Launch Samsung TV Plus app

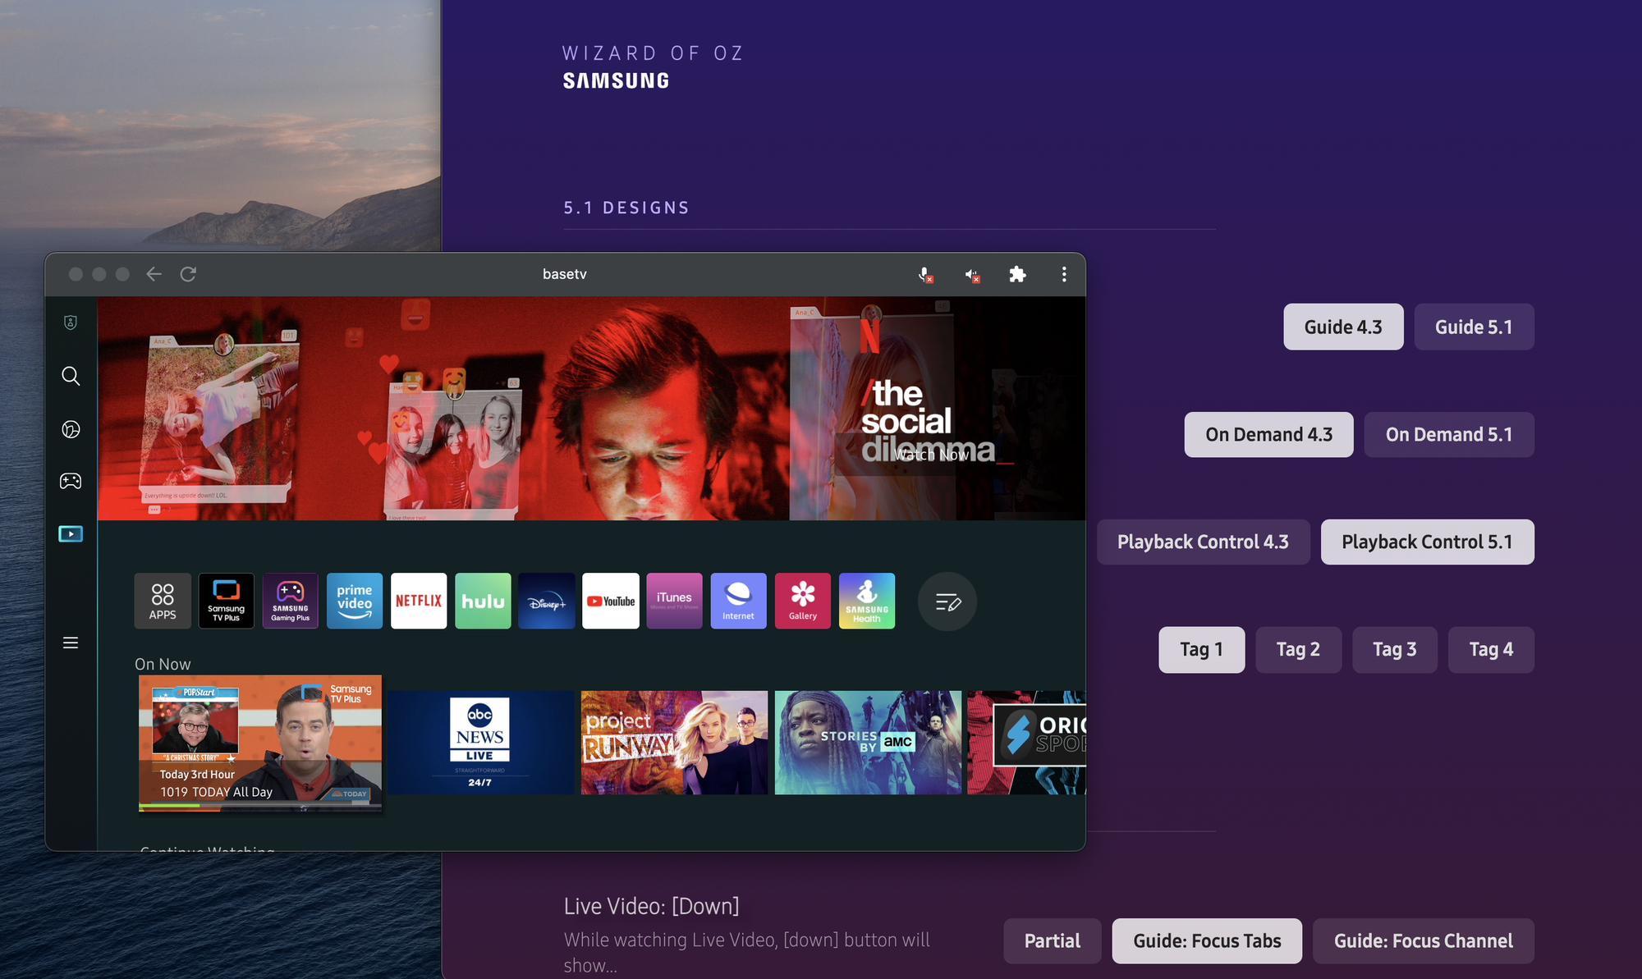(227, 601)
